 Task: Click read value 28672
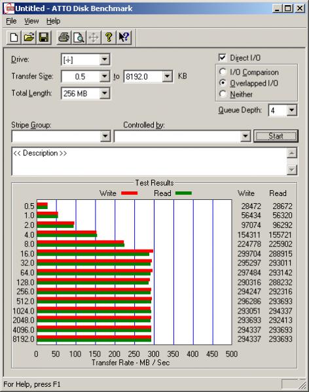pyautogui.click(x=282, y=206)
